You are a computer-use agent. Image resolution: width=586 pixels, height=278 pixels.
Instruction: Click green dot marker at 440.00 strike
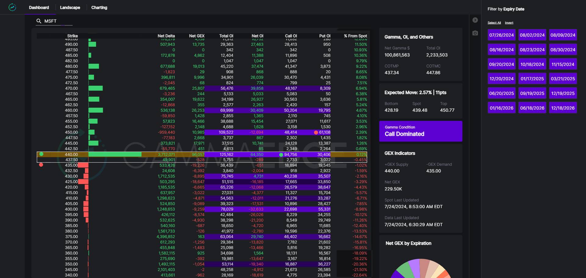click(42, 154)
